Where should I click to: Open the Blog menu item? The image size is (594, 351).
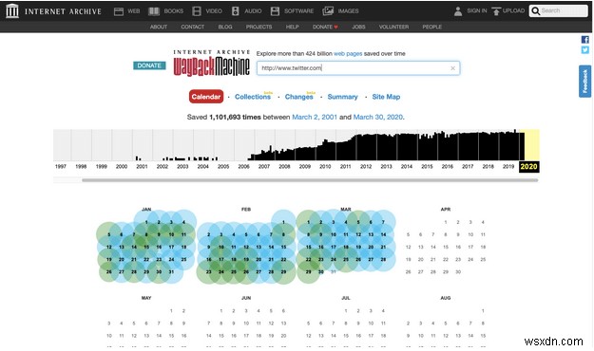225,27
